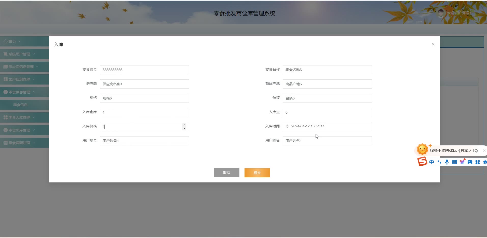Click the Sogou input method logo
The height and width of the screenshot is (238, 487).
[x=422, y=161]
